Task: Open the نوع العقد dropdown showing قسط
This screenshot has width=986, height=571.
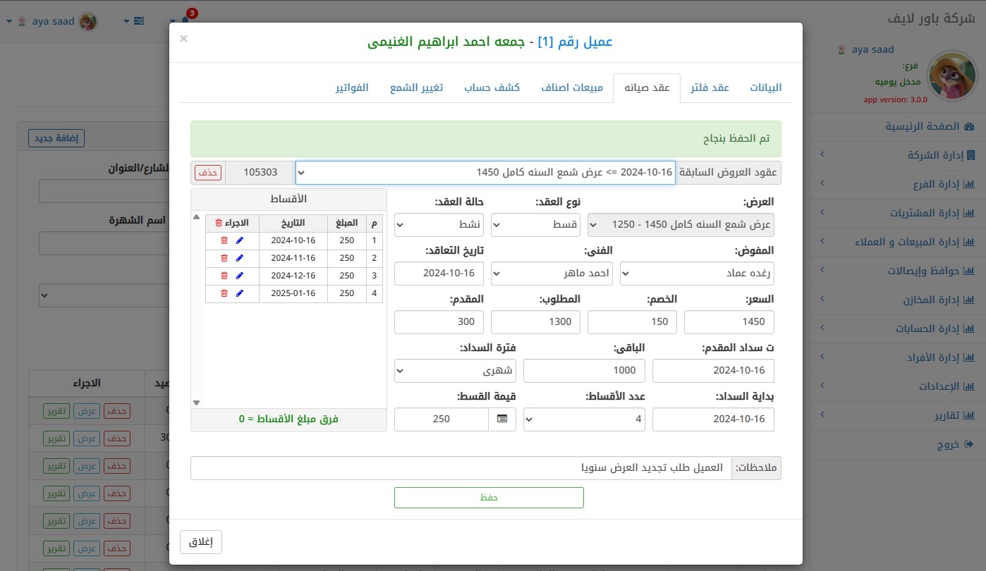Action: click(540, 226)
